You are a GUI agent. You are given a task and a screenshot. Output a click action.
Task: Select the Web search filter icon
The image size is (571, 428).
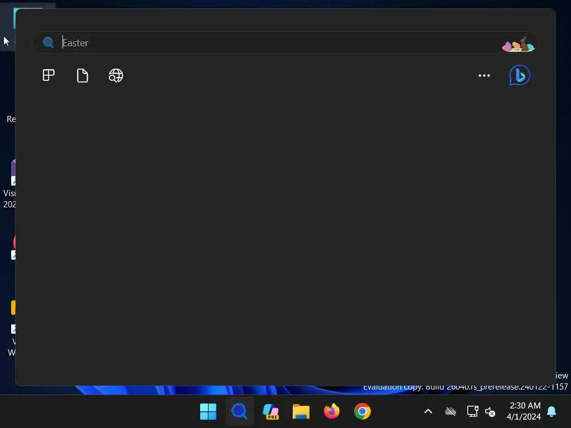click(116, 75)
